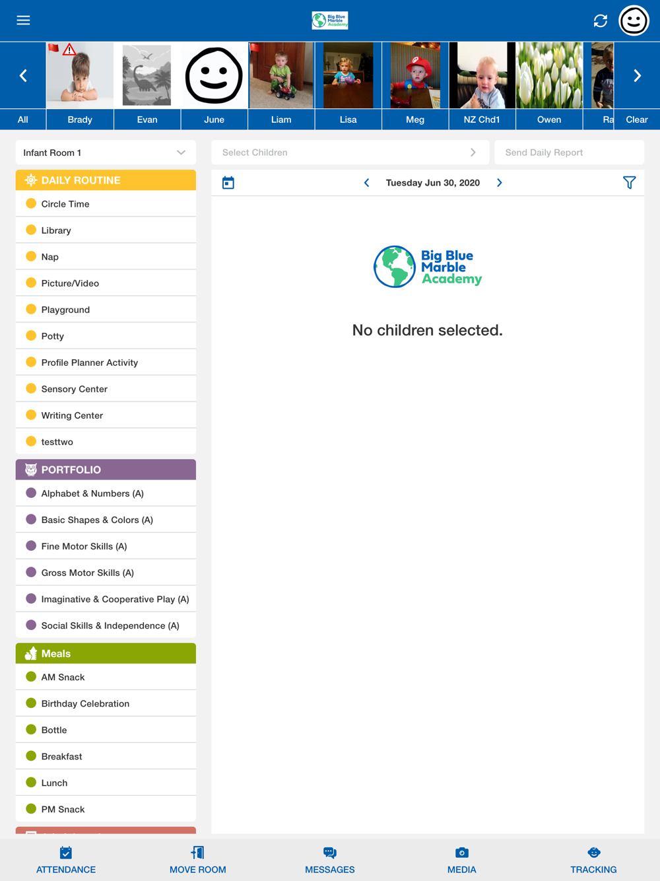The height and width of the screenshot is (881, 660).
Task: Select Alphabet & Numbers (A)
Action: coord(106,493)
